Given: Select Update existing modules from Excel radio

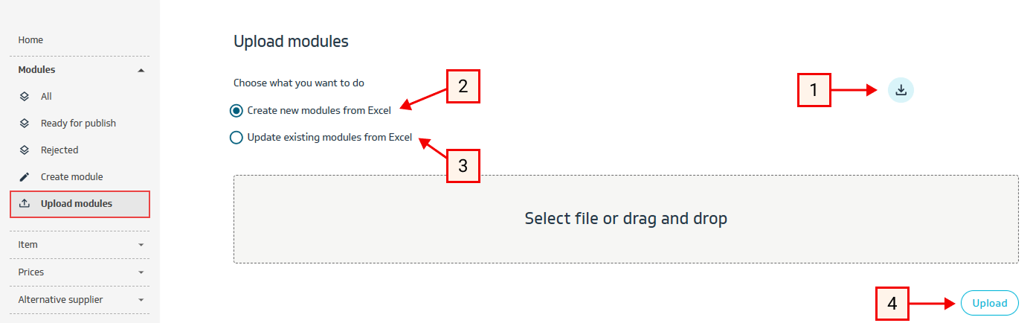Looking at the screenshot, I should (236, 138).
